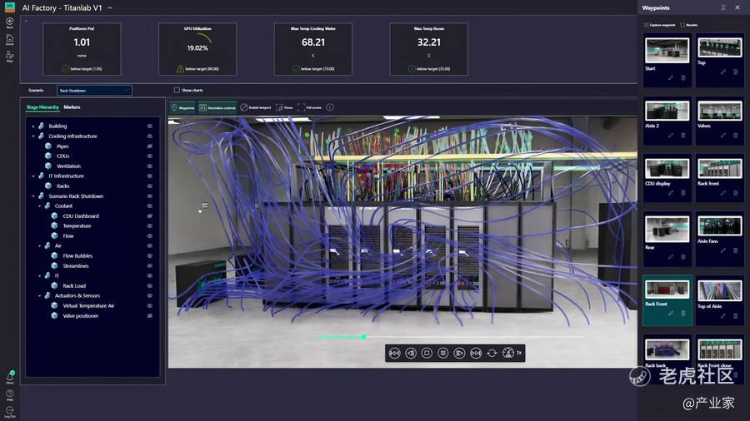
Task: Open the Aisle 2 waypoint thumbnail
Action: pos(667,111)
